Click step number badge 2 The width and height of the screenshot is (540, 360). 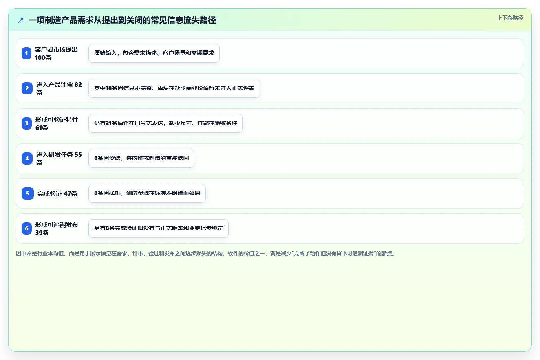pos(26,88)
